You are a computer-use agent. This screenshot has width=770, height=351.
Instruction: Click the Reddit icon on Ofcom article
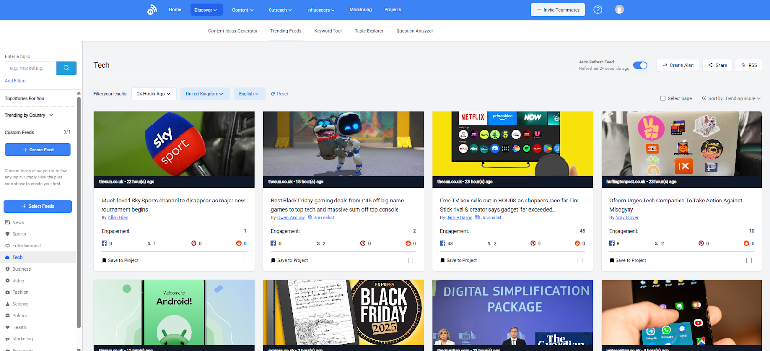pyautogui.click(x=746, y=243)
